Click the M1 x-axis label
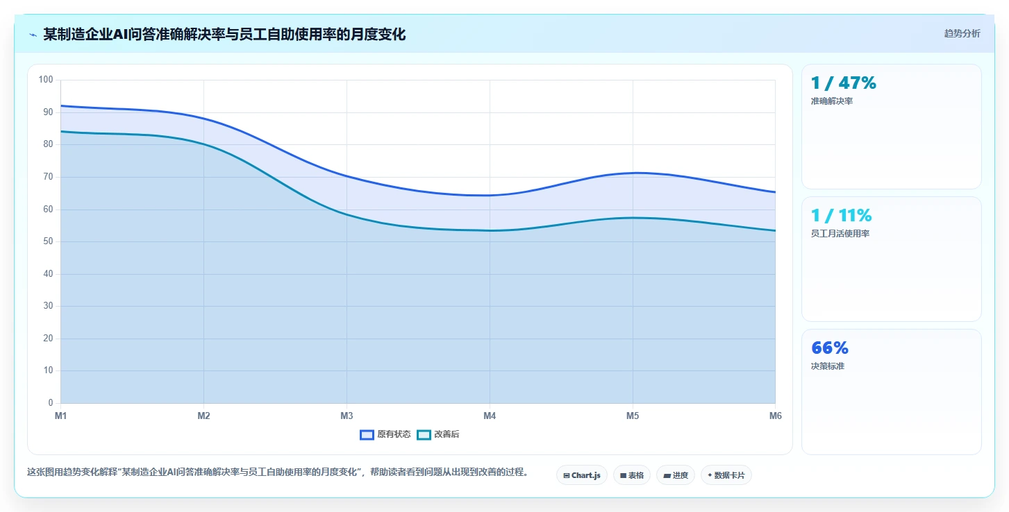The image size is (1009, 512). coord(61,416)
